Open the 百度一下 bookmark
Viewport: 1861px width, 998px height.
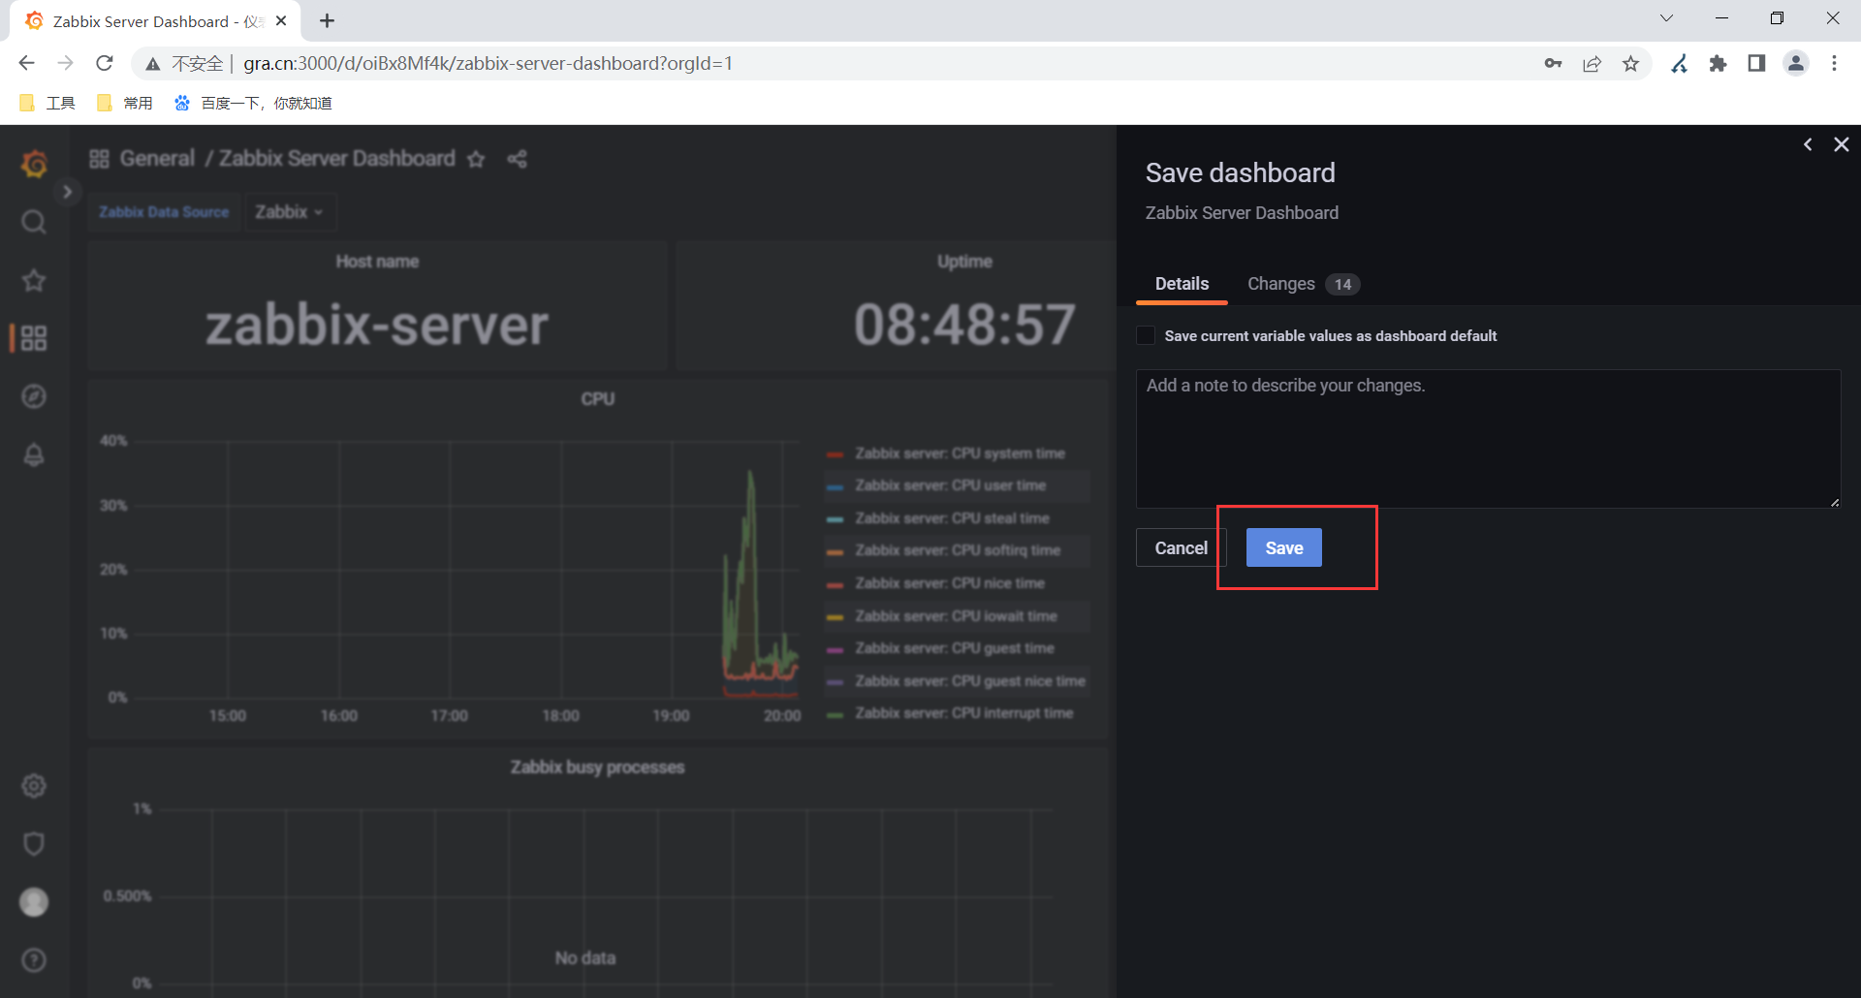253,103
